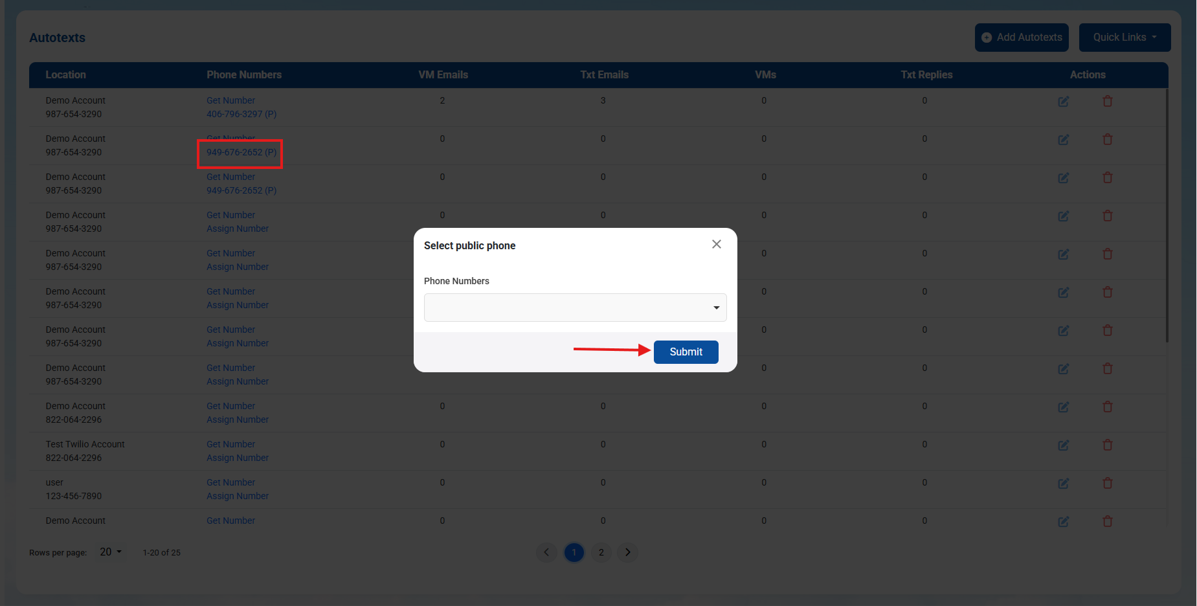The width and height of the screenshot is (1197, 606).
Task: Click the edit icon for the Test Twilio Account row
Action: click(1063, 445)
